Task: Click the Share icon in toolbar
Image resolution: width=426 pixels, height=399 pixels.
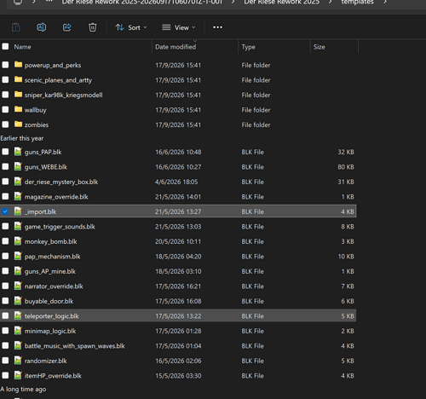Action: click(67, 27)
